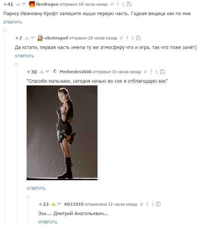This screenshot has height=225, width=203.
Task: Collapse the replies under firedragon's comment
Action: coord(5,31)
